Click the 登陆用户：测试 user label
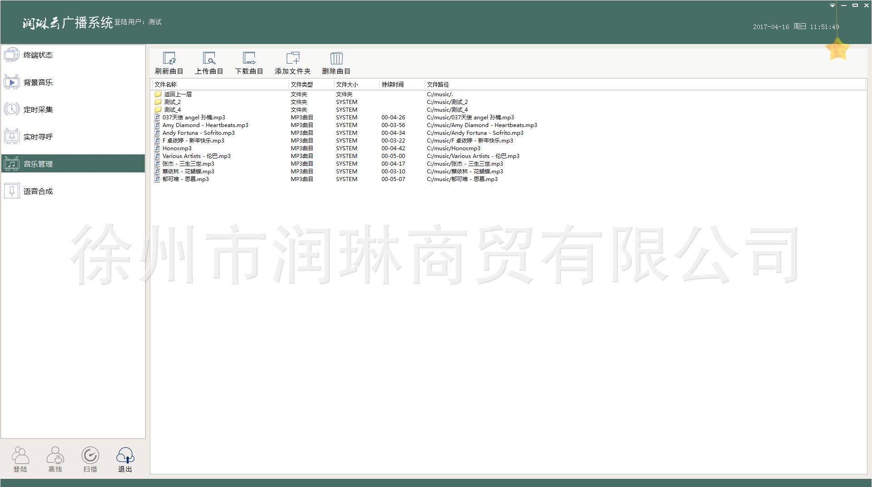This screenshot has width=872, height=487. (x=138, y=22)
